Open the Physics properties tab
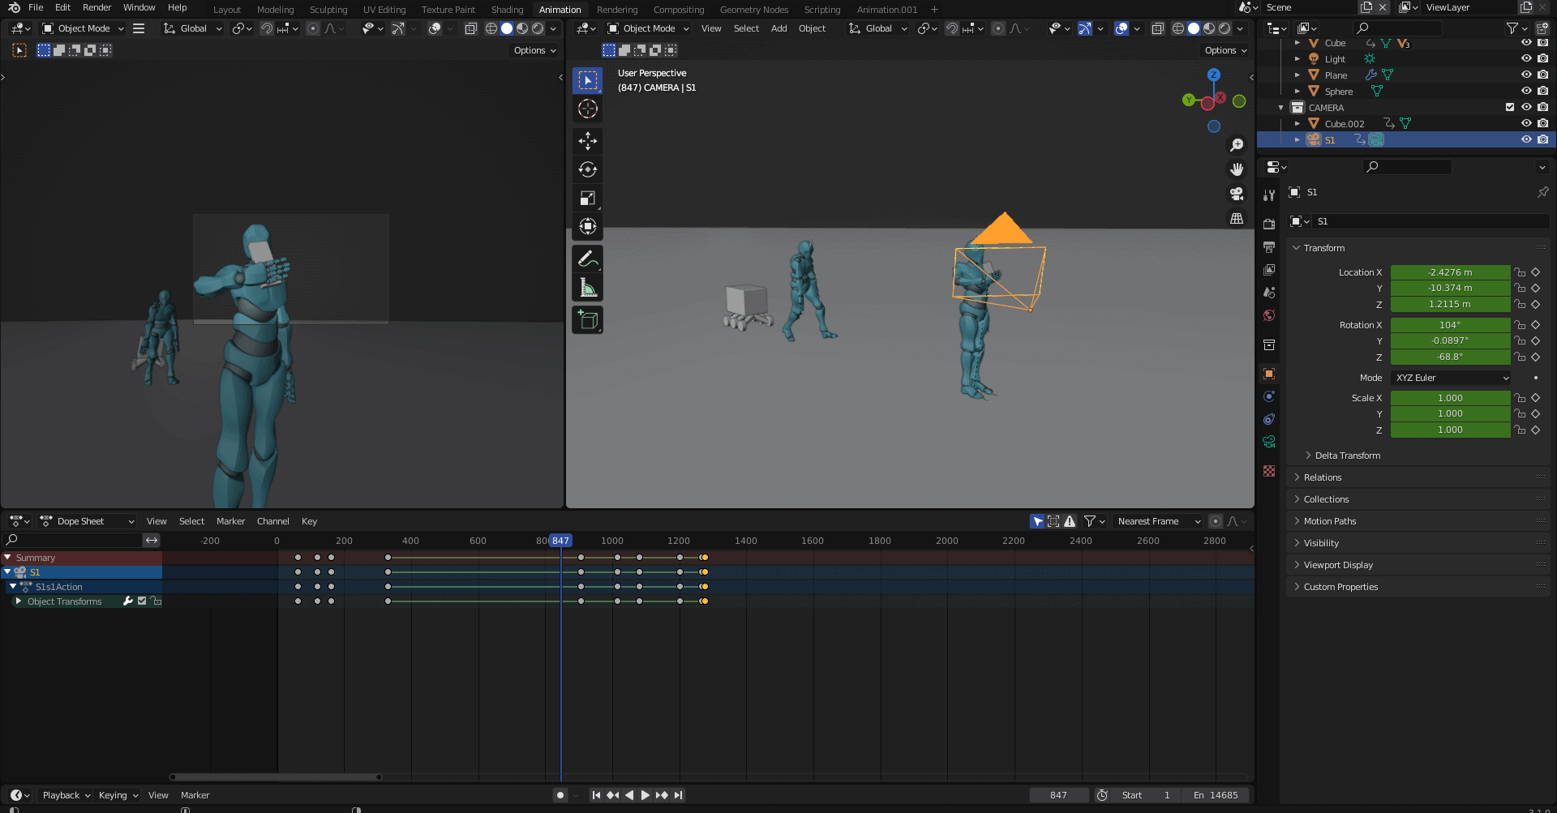Screen dimensions: 1557x813 pyautogui.click(x=1269, y=396)
